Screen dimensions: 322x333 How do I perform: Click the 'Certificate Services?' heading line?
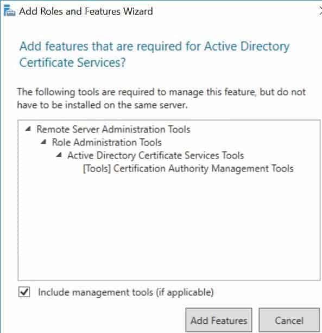(73, 62)
